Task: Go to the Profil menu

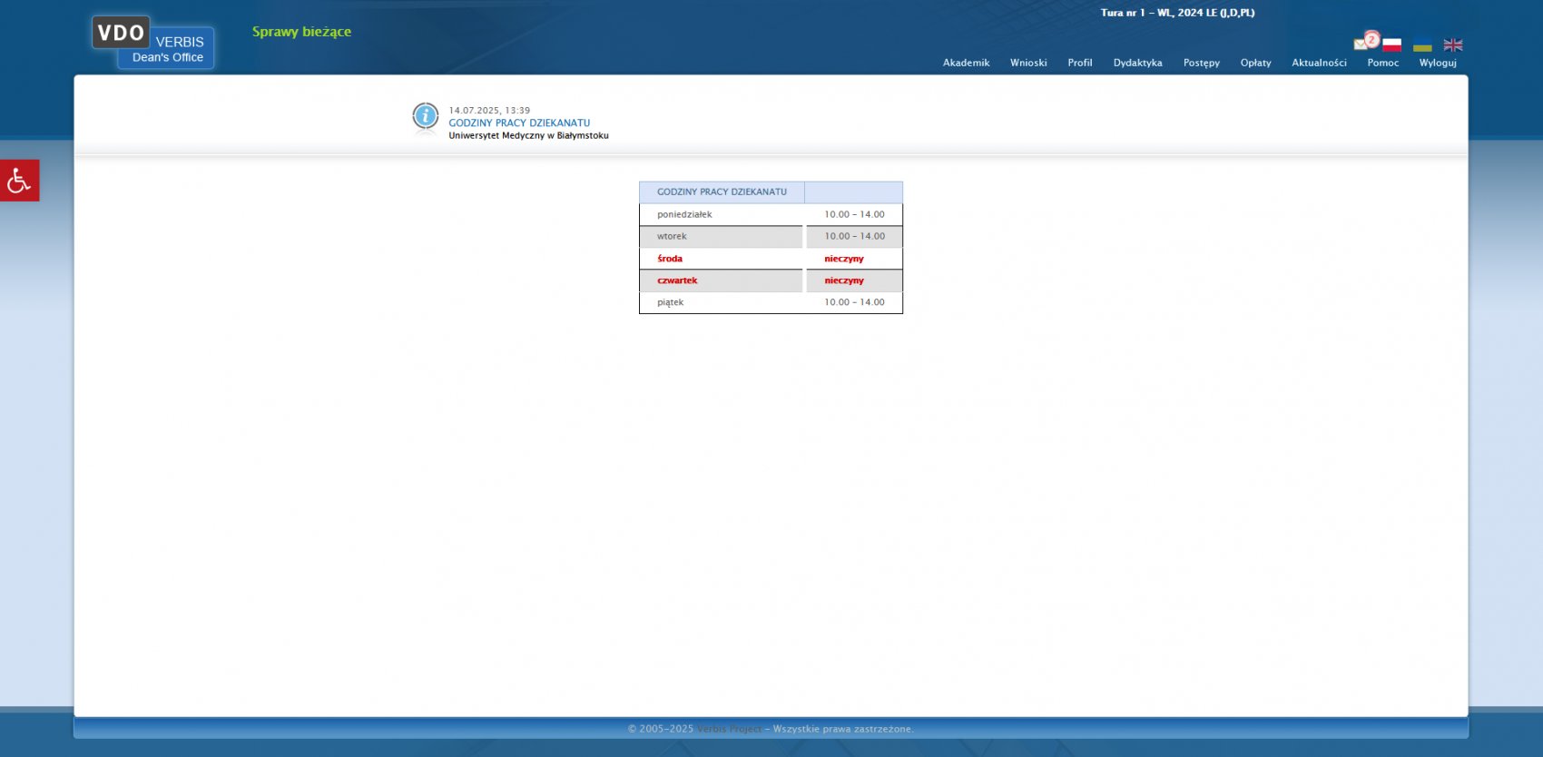Action: (x=1079, y=63)
